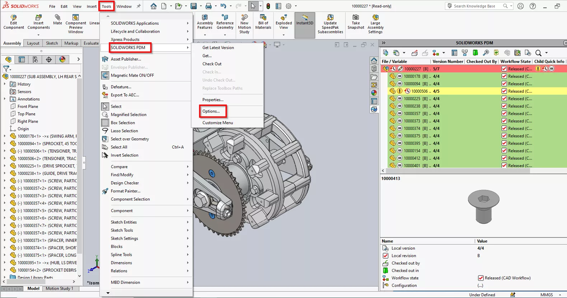Choose Options in the PDM submenu
Screen dimensions: 567x298
click(211, 111)
